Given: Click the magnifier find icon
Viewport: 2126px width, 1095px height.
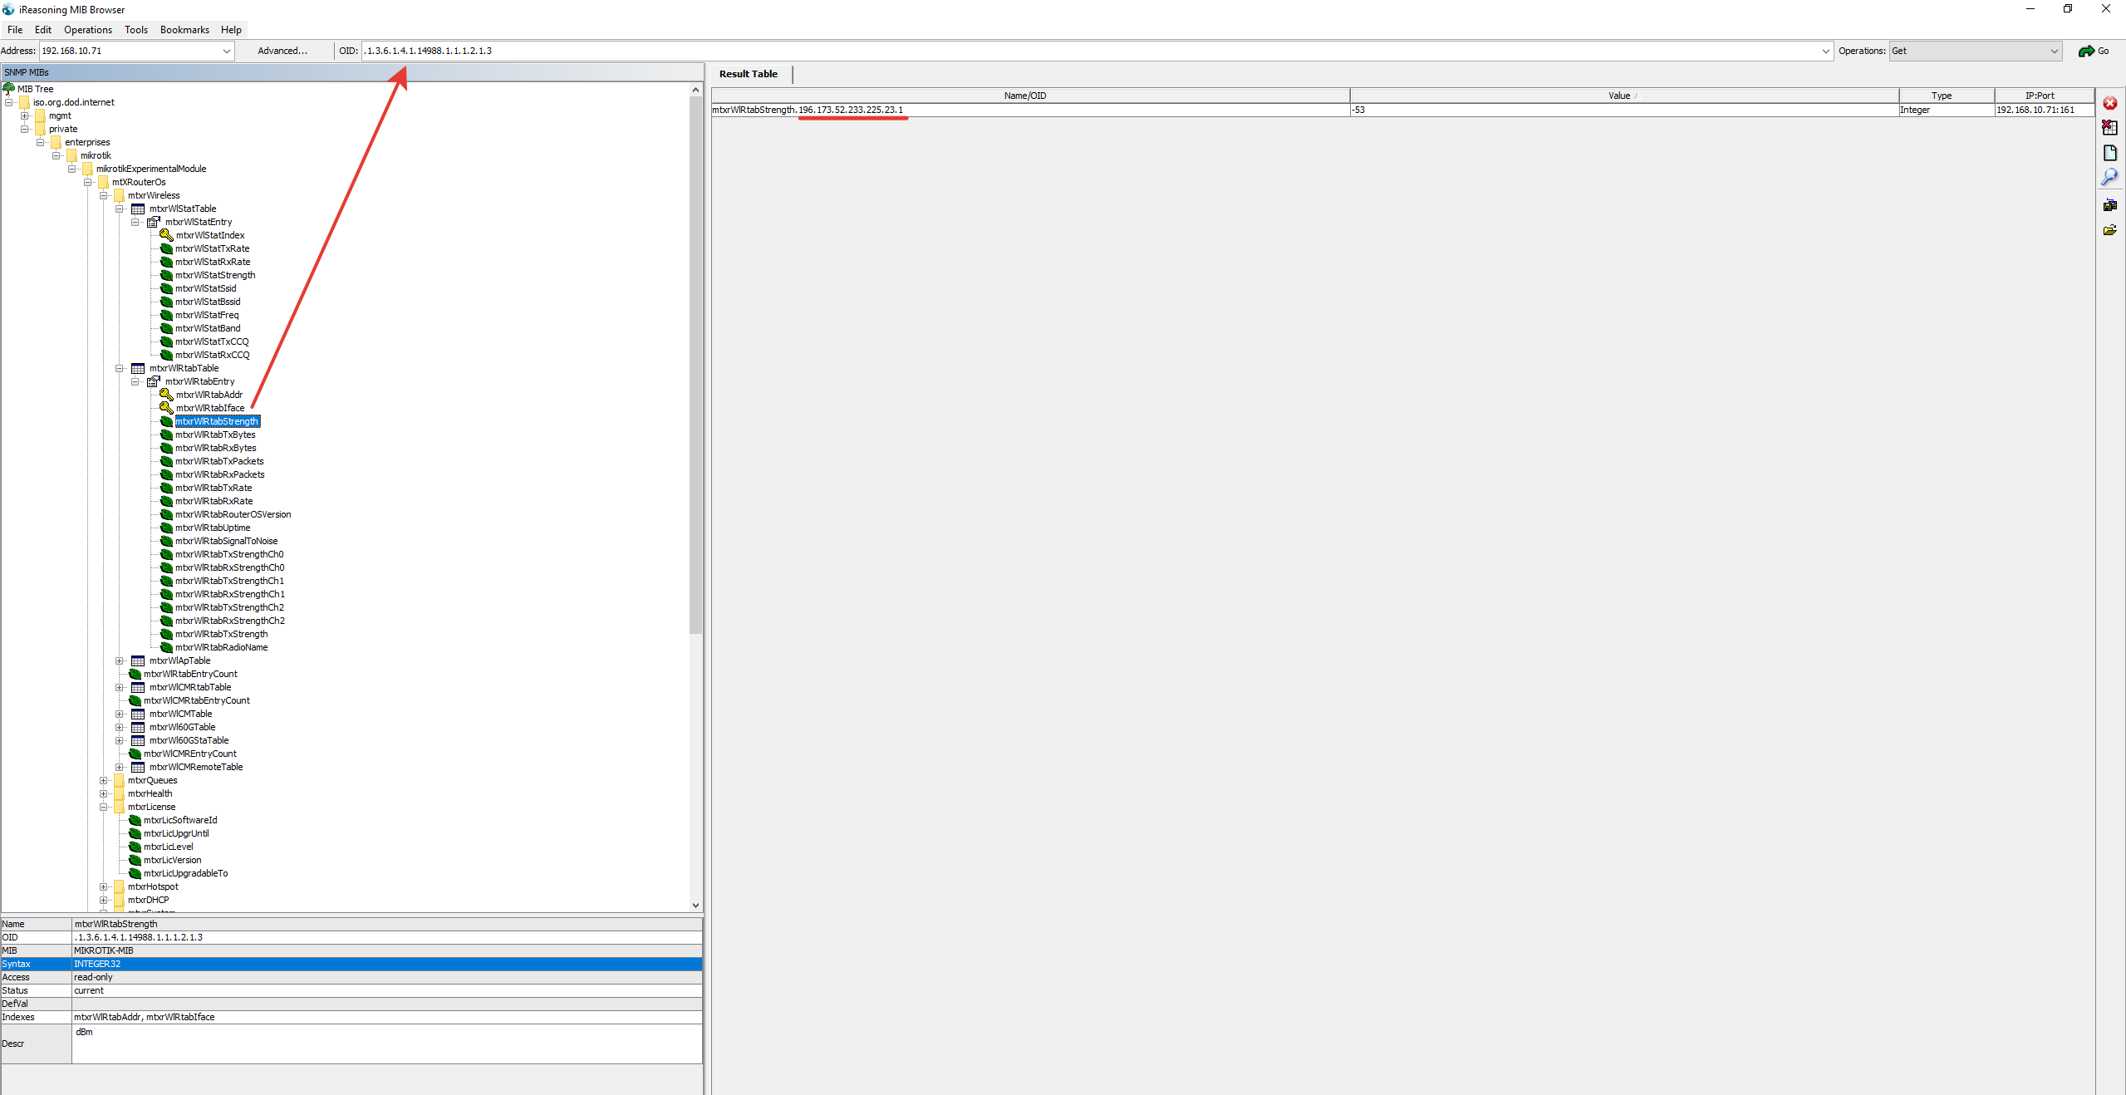Looking at the screenshot, I should (x=2109, y=177).
